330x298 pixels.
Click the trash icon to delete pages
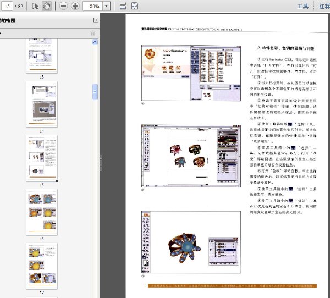pyautogui.click(x=92, y=33)
